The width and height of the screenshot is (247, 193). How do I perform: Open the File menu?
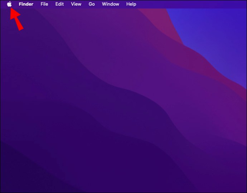(44, 4)
